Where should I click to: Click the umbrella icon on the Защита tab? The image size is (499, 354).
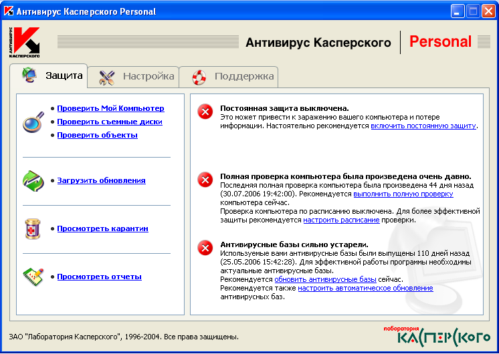pos(29,75)
